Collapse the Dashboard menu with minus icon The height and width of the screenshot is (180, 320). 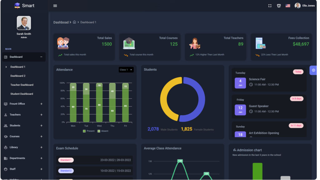41,57
